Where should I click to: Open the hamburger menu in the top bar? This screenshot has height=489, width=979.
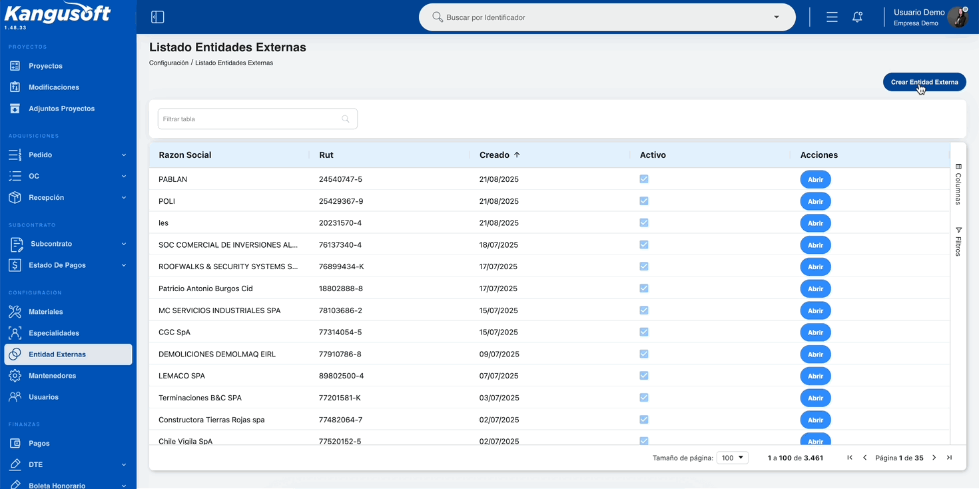pos(832,17)
